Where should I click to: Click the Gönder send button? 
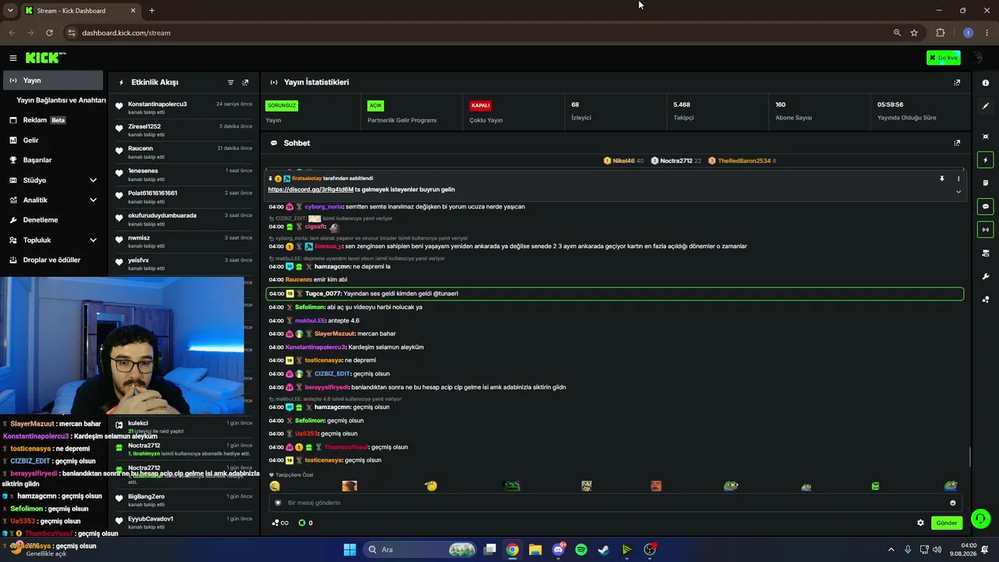[947, 523]
